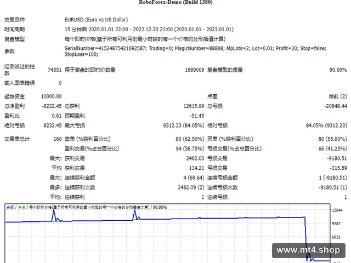The width and height of the screenshot is (351, 263).
Task: Select total trades value 160
Action: click(58, 139)
